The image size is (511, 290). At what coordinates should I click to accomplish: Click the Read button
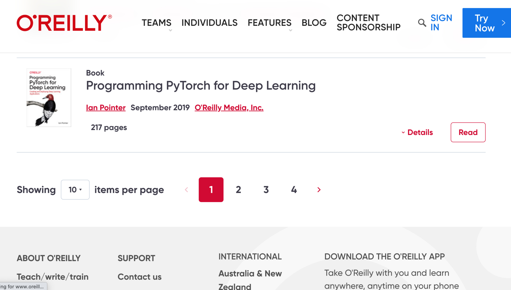(x=468, y=132)
